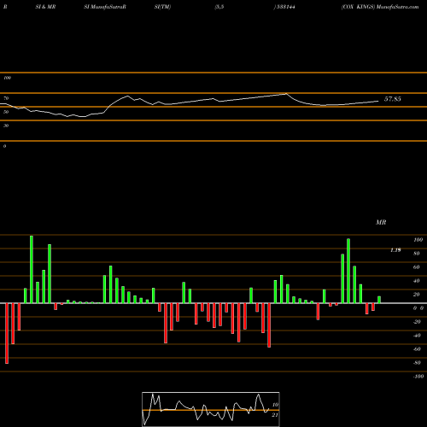Image resolution: width=427 pixels, height=427 pixels.
Task: Click the RSI line peak touching the 70 line
Action: pyautogui.click(x=286, y=94)
